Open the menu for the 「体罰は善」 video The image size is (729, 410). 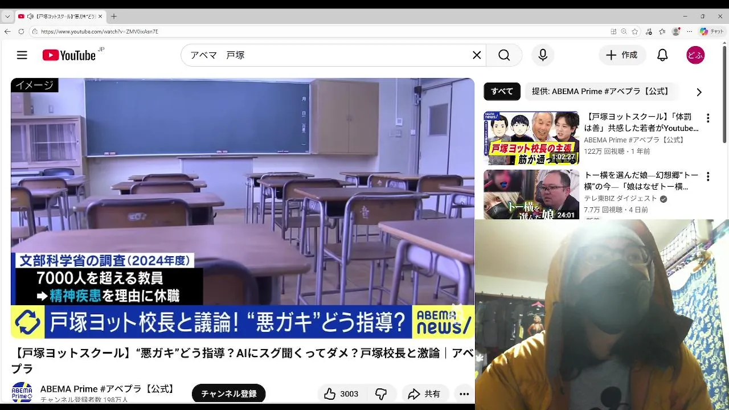pos(708,118)
